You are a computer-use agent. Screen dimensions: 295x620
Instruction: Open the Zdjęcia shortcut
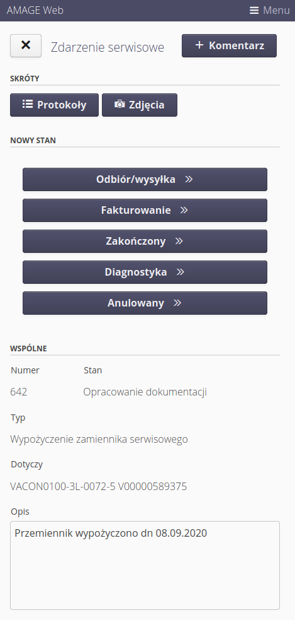coord(140,105)
